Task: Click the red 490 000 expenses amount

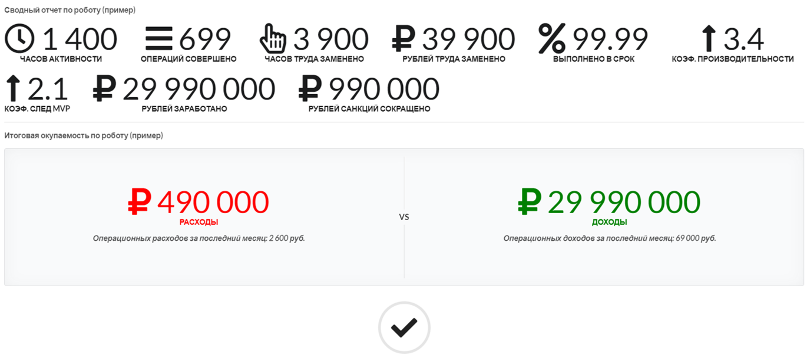Action: tap(213, 202)
